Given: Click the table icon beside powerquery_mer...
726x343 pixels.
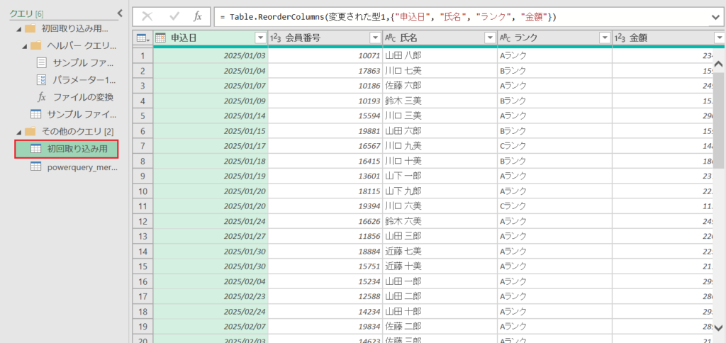Looking at the screenshot, I should 35,167.
